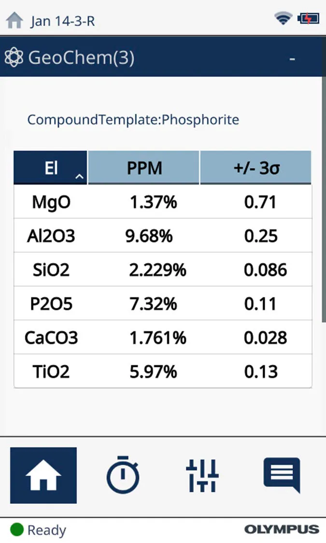Click the +/- 3σ column header
326x543 pixels.
click(255, 168)
